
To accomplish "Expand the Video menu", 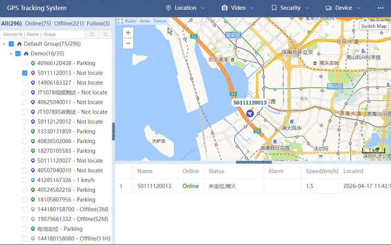I will (238, 8).
